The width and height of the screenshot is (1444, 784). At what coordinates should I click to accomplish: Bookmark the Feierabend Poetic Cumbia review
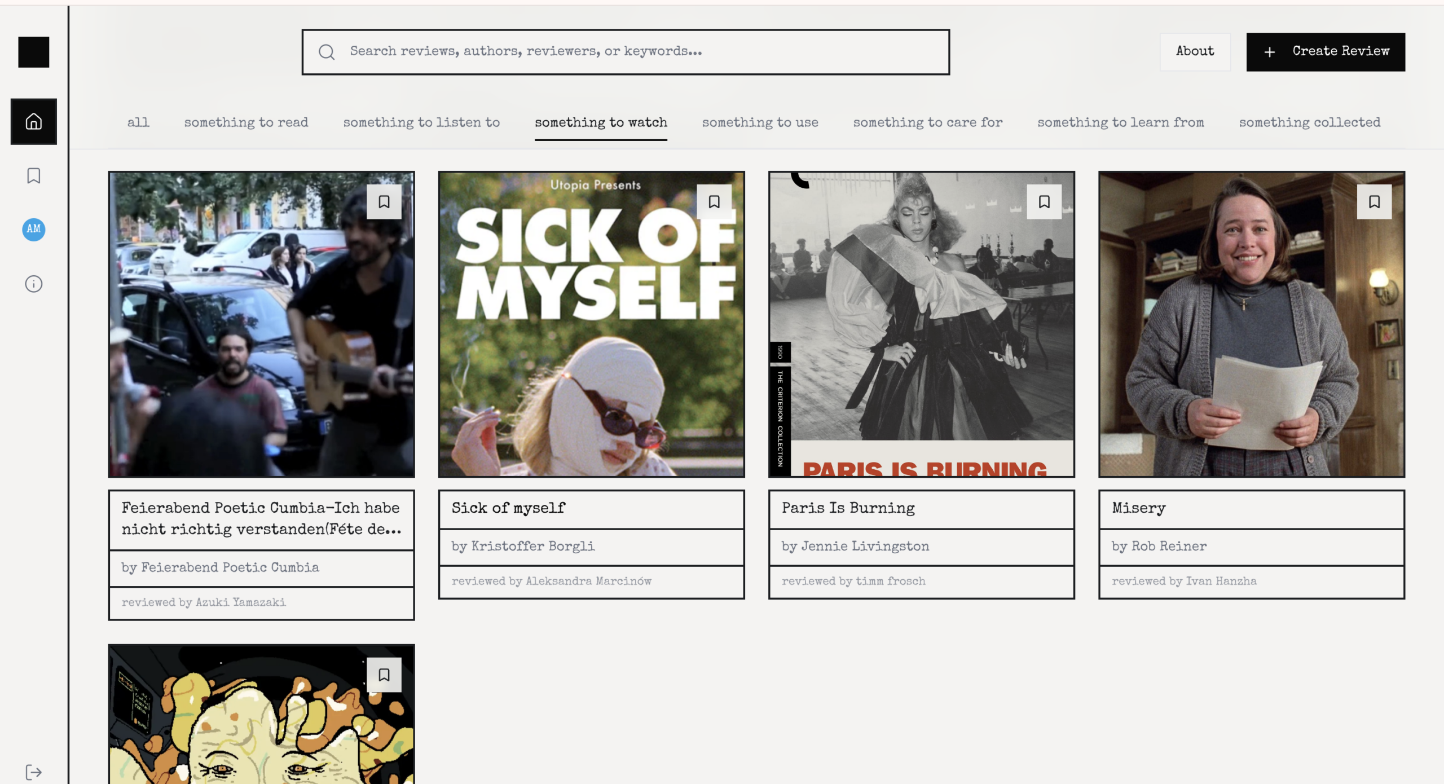[x=384, y=202]
